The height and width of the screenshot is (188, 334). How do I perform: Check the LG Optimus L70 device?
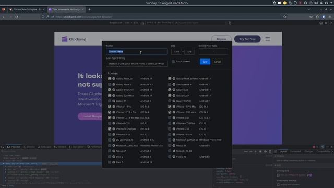(110, 140)
